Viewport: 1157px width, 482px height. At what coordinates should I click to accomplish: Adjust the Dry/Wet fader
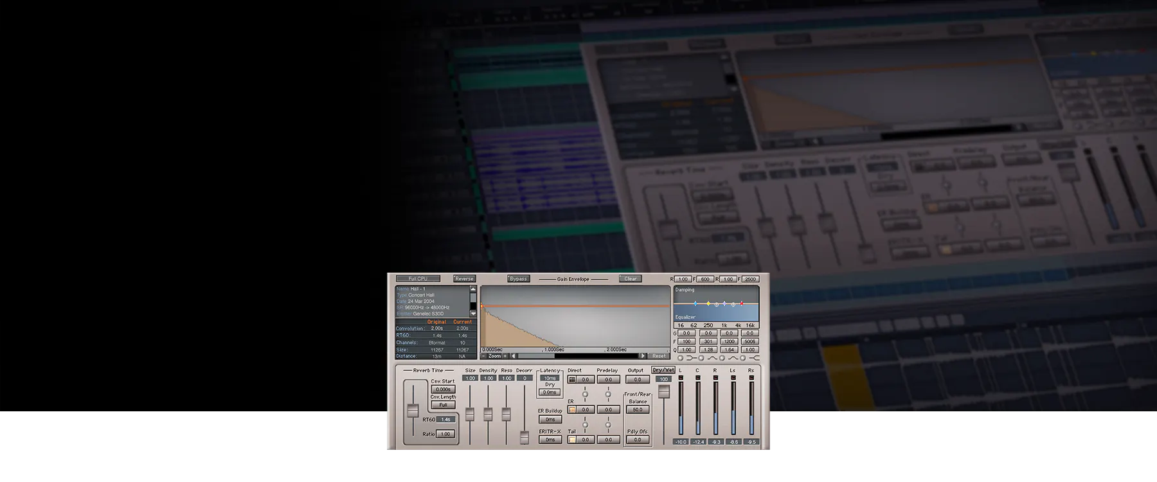pos(664,391)
